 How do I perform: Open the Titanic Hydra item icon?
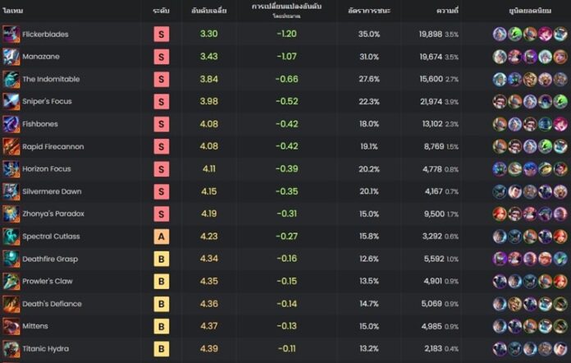(x=11, y=349)
